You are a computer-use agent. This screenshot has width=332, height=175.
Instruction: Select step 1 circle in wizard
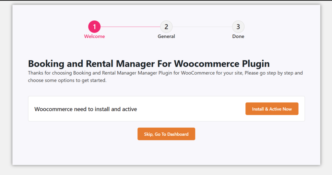point(94,27)
